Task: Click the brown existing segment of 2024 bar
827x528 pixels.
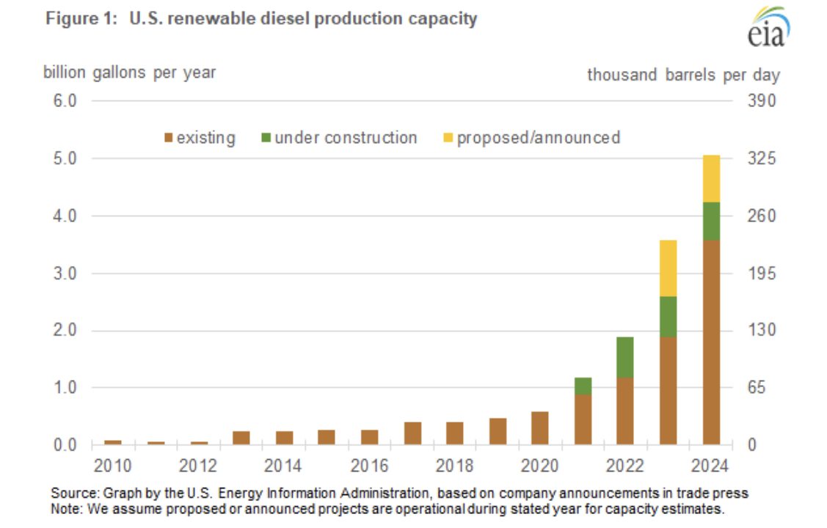Action: [711, 342]
